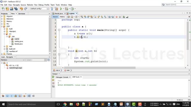
Task: Click the Save All toolbar icon
Action: click(16, 9)
